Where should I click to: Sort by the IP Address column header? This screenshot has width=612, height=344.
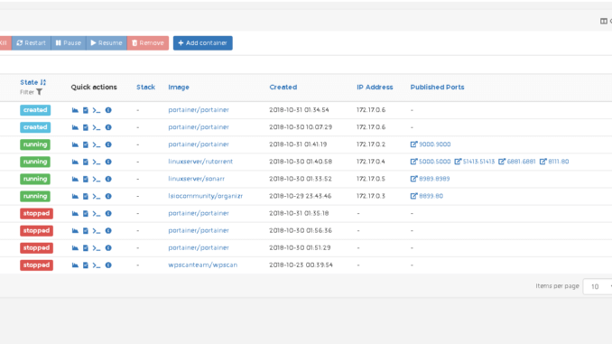tap(375, 87)
